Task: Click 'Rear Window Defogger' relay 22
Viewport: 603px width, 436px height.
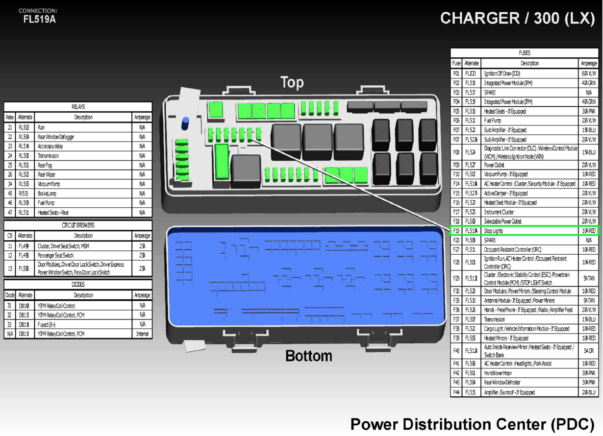Action: (x=56, y=137)
